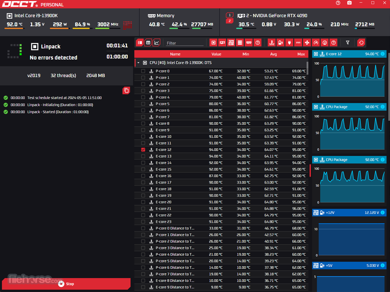Click the CPU usage 84.9 % value

pyautogui.click(x=83, y=24)
